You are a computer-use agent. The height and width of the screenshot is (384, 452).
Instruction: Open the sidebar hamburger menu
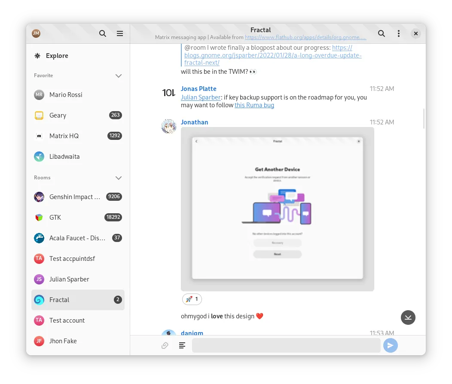pos(120,33)
